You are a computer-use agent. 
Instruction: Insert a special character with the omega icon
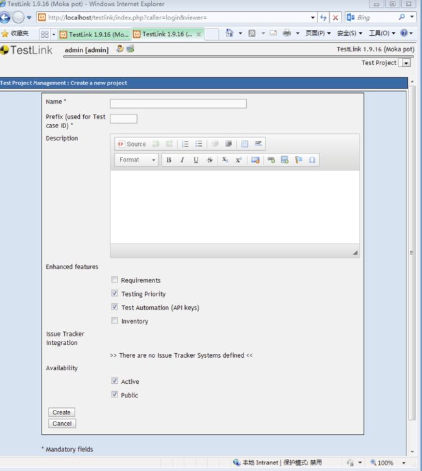click(312, 160)
